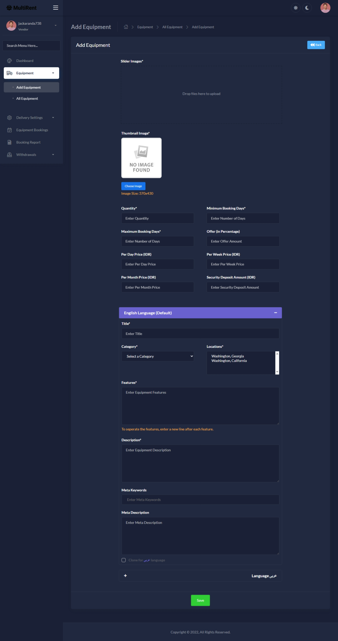Select Add Equipment in the sidebar

click(28, 87)
